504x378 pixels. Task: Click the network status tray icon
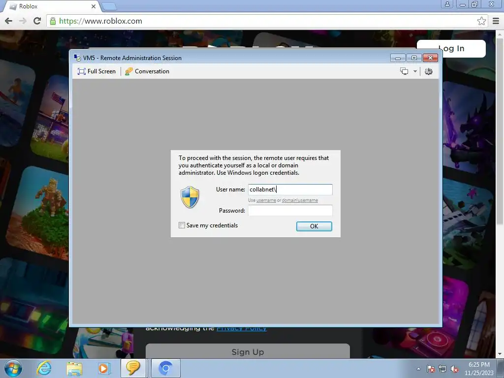[442, 369]
